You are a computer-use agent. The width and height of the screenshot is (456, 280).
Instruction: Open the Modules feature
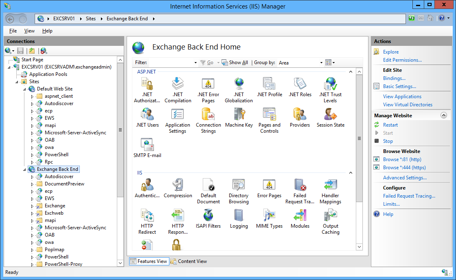tap(300, 219)
